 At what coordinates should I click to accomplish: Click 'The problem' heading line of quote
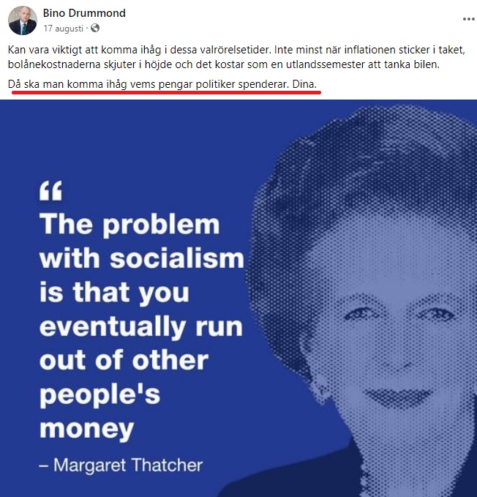pyautogui.click(x=129, y=225)
